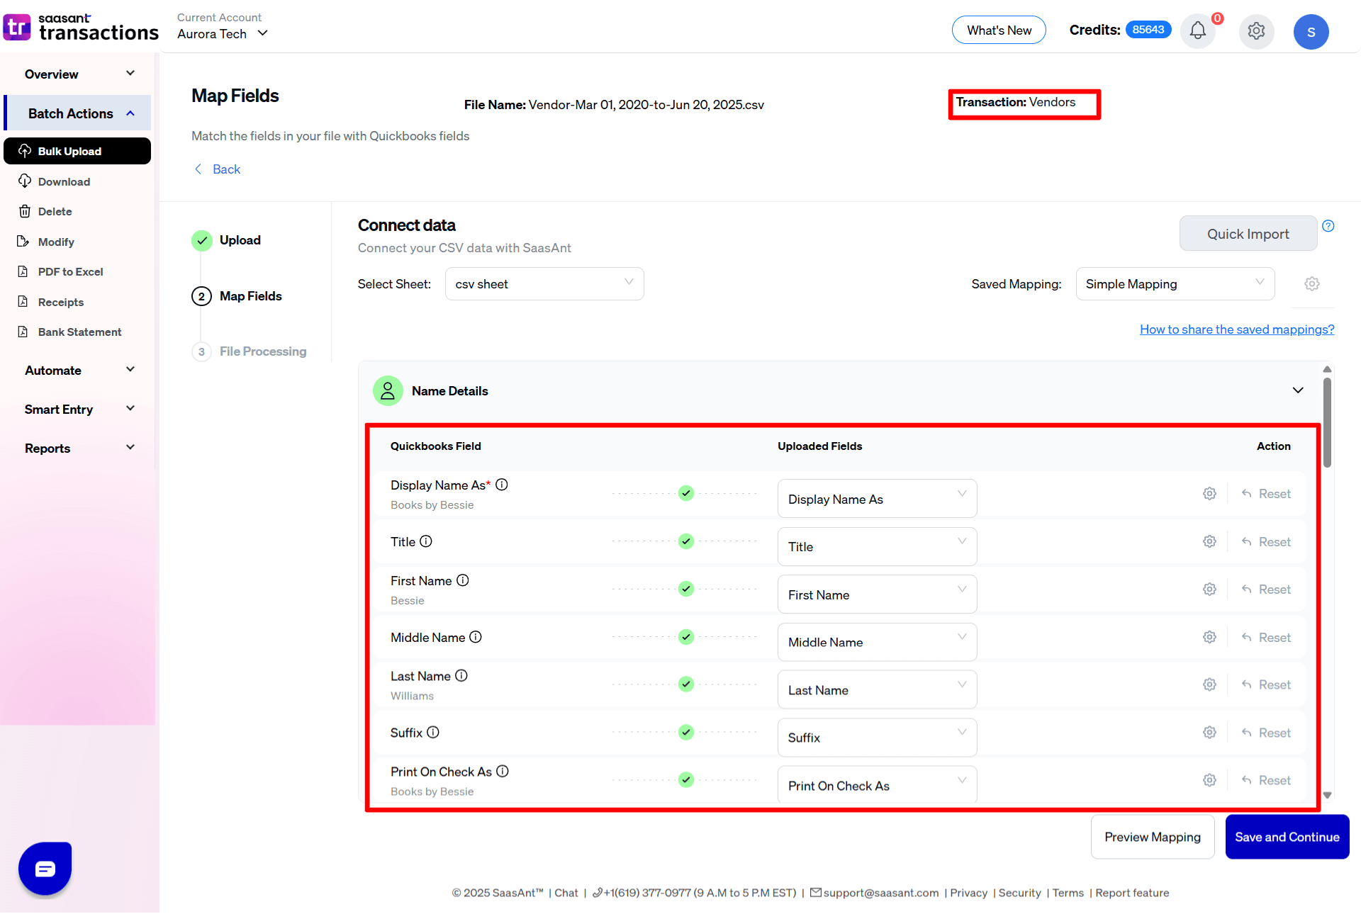Image resolution: width=1361 pixels, height=914 pixels.
Task: Click the Credits 85643 badge
Action: 1148,30
